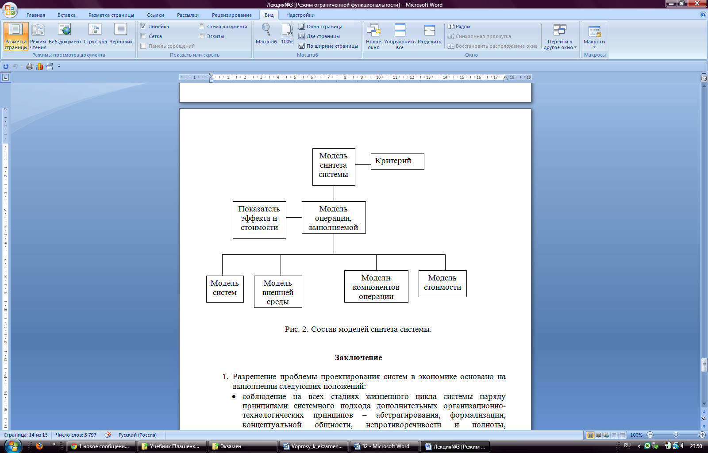
Task: Click the Критерий box in diagram
Action: coord(397,161)
